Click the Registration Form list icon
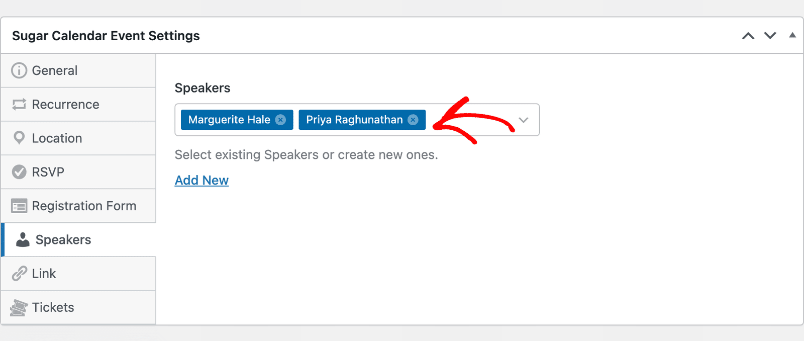 coord(19,206)
